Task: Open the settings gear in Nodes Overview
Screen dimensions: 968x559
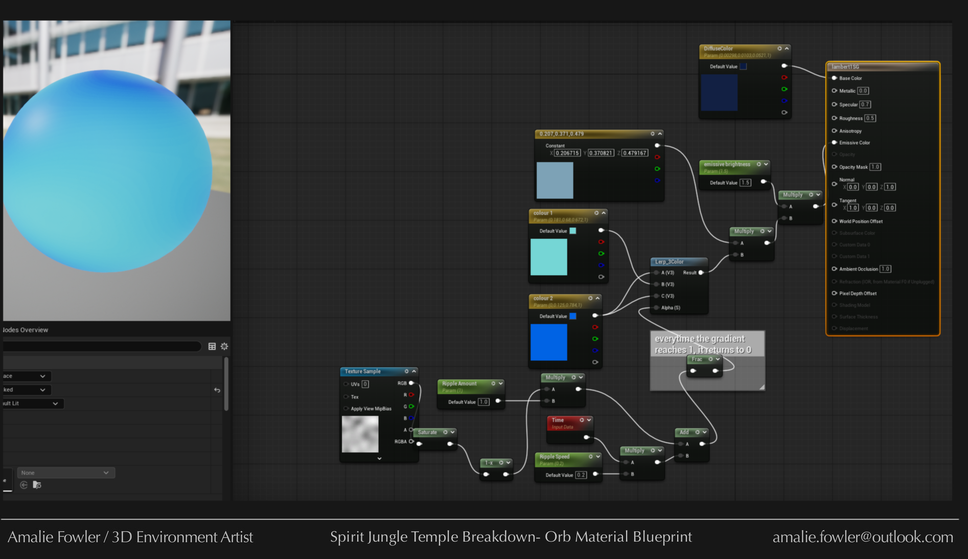Action: (224, 347)
